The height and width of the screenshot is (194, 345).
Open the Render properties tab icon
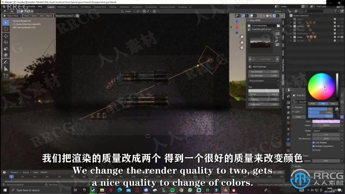point(288,102)
